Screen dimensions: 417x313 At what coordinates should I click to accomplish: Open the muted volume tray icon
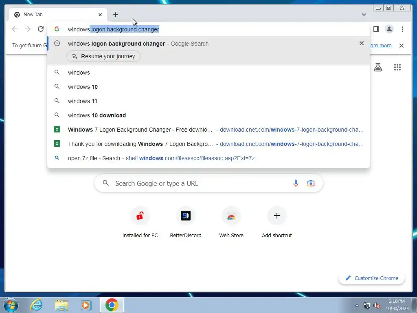[x=376, y=305]
